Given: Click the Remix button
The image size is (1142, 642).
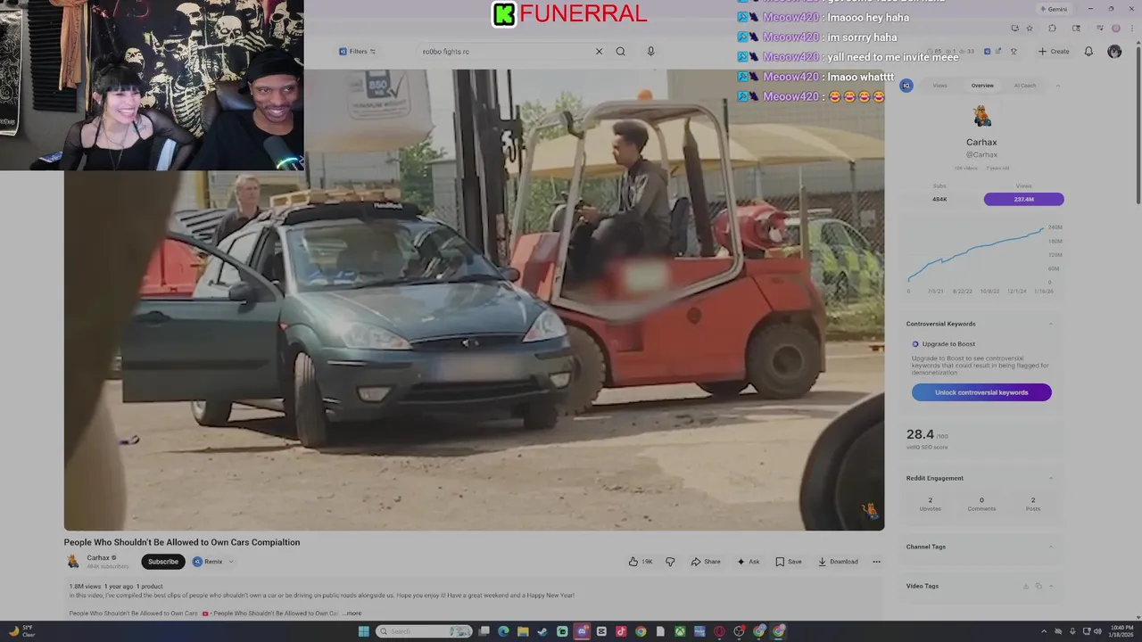Looking at the screenshot, I should [x=209, y=562].
